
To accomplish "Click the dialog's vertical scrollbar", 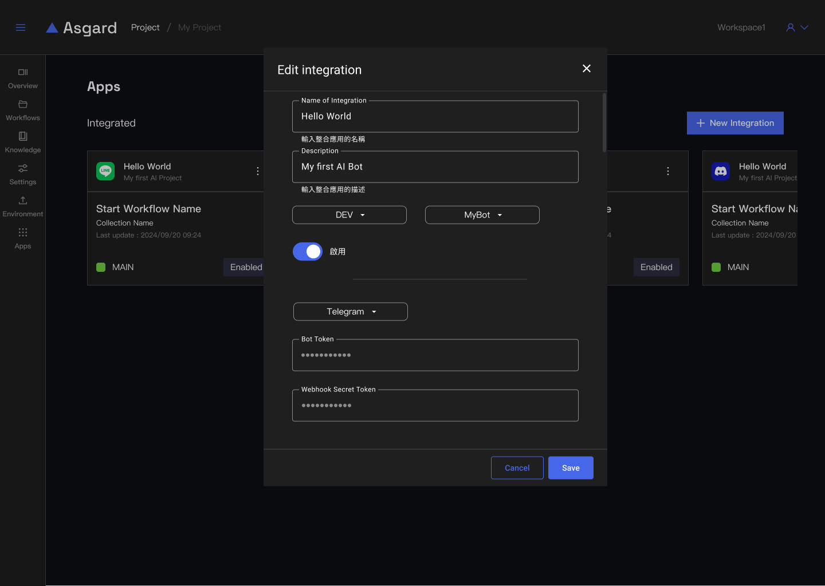I will (604, 123).
